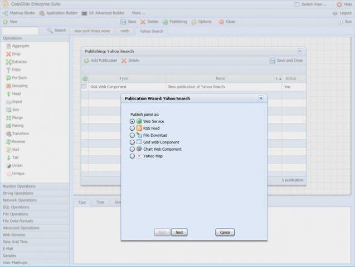This screenshot has width=355, height=267.
Task: Click the Next button in wizard
Action: [179, 232]
